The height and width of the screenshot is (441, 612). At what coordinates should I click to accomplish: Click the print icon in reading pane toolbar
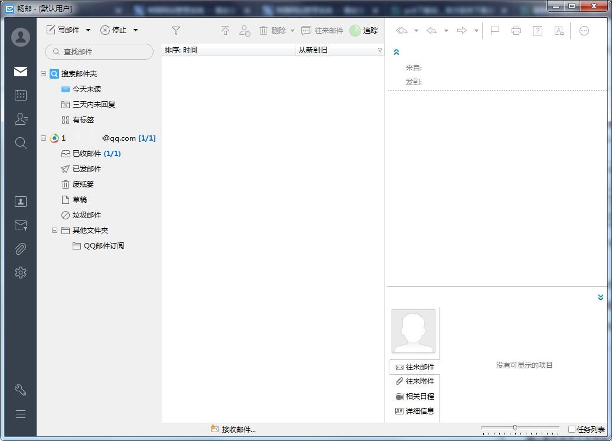click(x=516, y=31)
